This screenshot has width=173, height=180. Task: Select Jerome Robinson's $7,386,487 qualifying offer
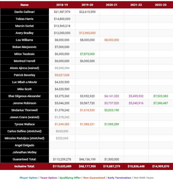coord(160,103)
